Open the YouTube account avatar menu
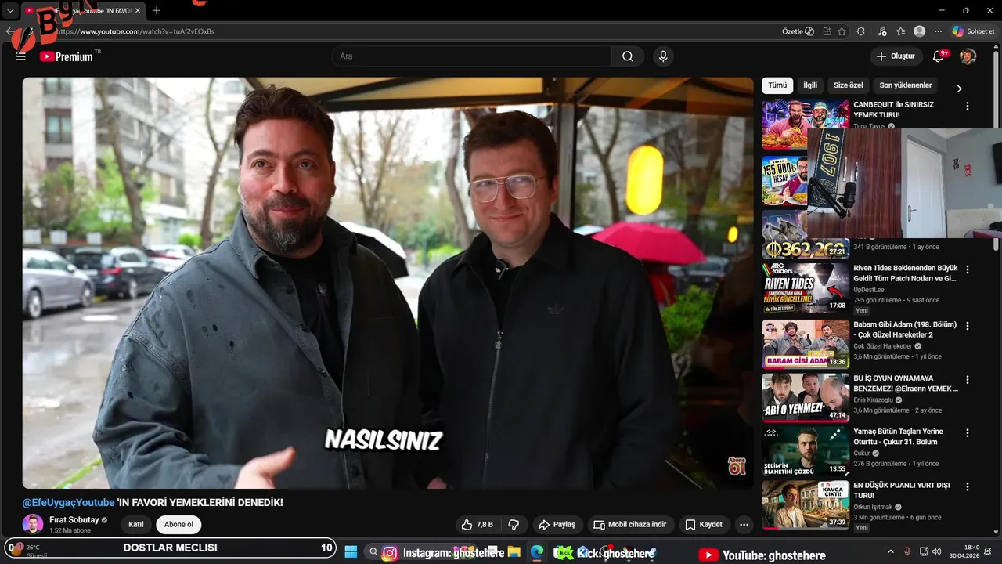 point(968,56)
